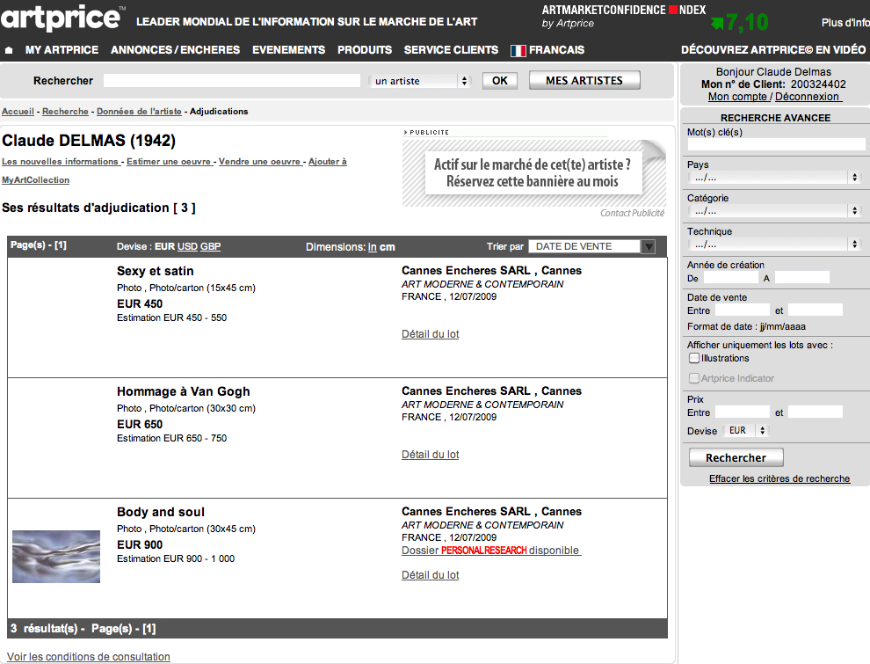The height and width of the screenshot is (664, 870).
Task: Click 'EUR 900' price text
Action: click(x=140, y=544)
